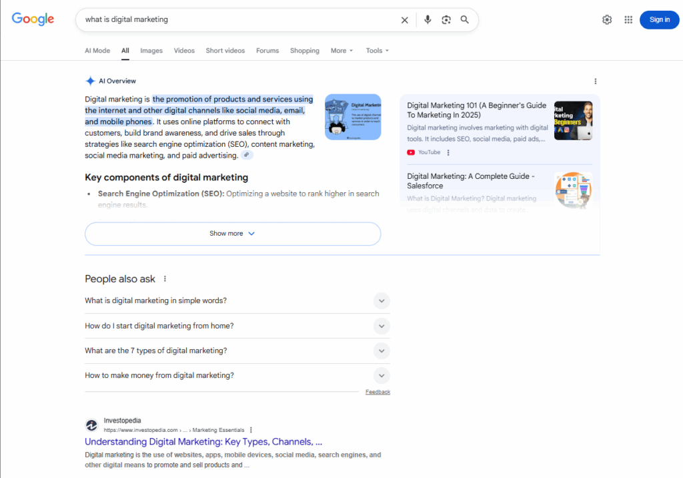
Task: Clear the search query with the X
Action: (x=404, y=20)
